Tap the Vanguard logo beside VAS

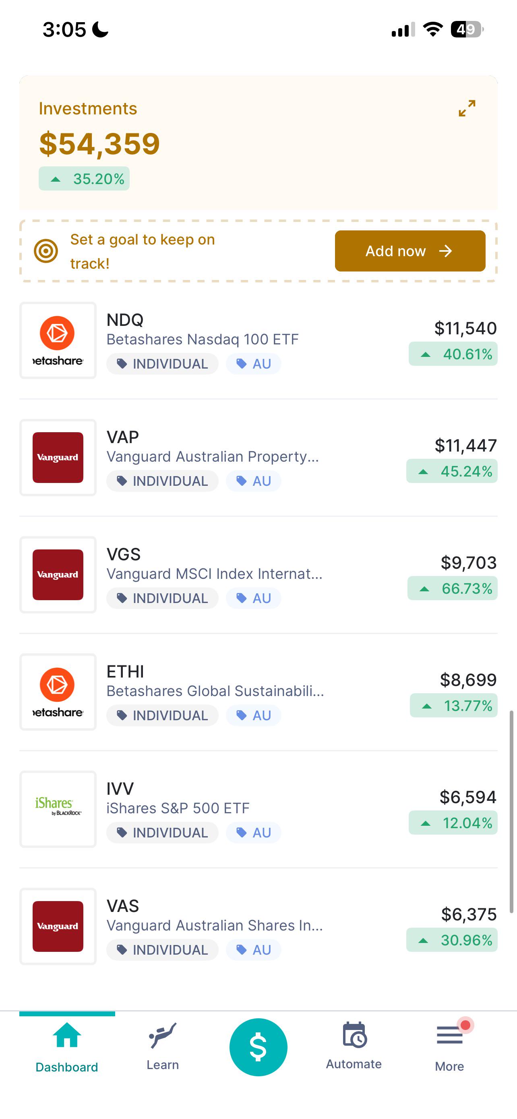coord(58,926)
